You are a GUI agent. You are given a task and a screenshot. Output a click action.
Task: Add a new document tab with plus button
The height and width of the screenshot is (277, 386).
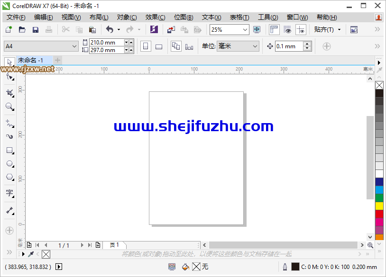coord(57,60)
